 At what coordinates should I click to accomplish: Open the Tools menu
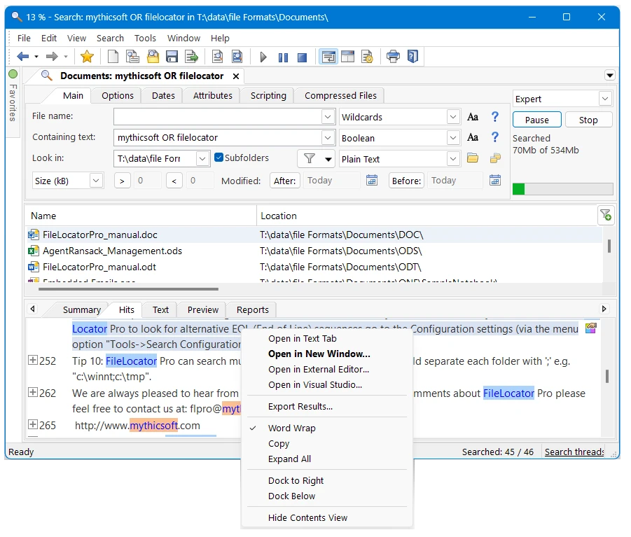pos(145,39)
